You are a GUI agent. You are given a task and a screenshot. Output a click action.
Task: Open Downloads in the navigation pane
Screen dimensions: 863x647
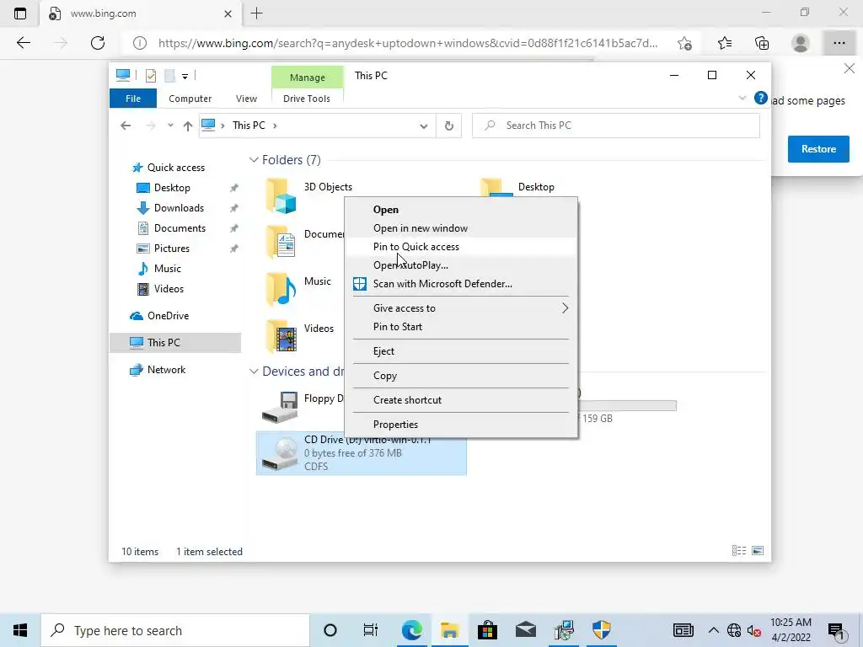(179, 208)
